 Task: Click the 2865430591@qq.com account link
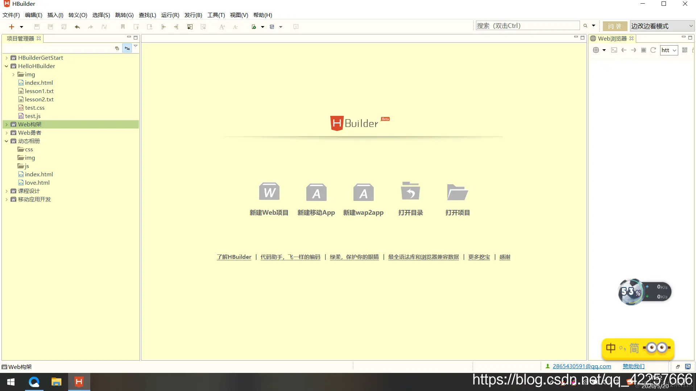[x=581, y=366]
